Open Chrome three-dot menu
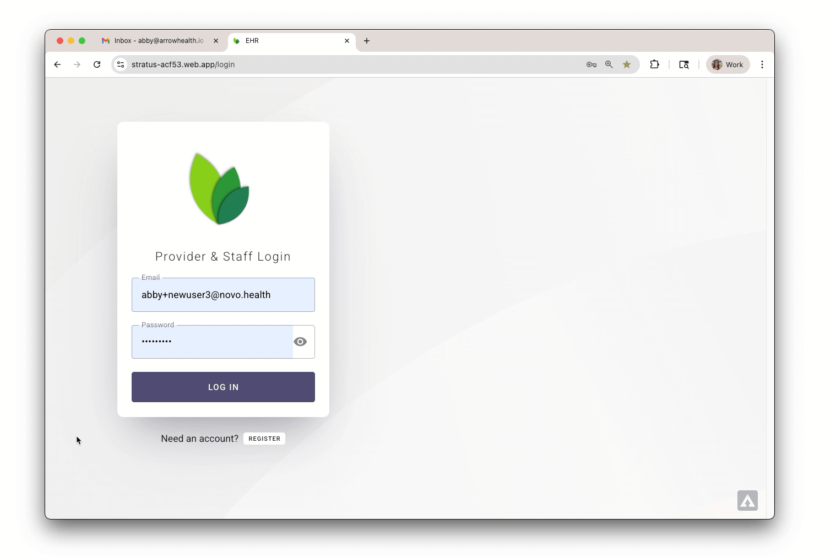This screenshot has width=825, height=557. coord(762,64)
